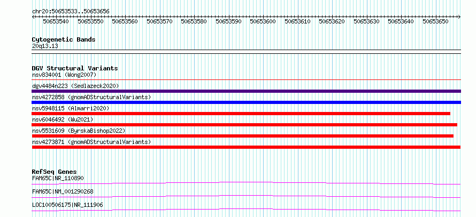Click the thin red nsv834001 variant line

[x=246, y=79]
